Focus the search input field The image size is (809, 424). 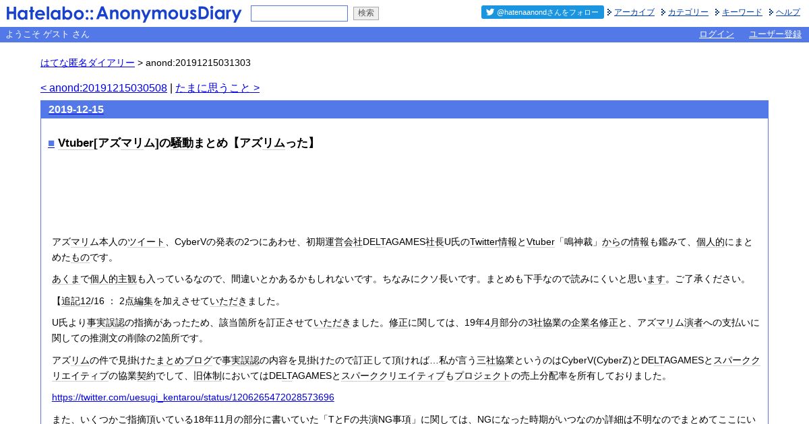(299, 13)
